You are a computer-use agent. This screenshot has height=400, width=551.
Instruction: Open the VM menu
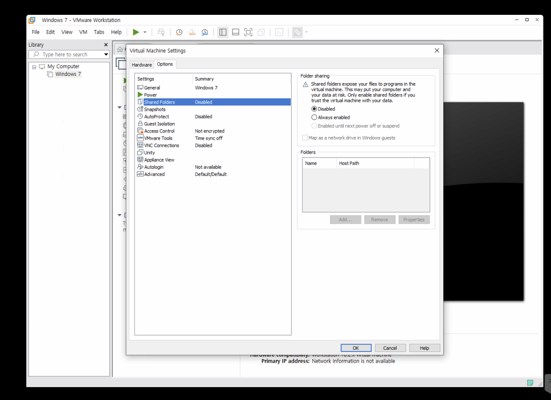click(x=83, y=32)
